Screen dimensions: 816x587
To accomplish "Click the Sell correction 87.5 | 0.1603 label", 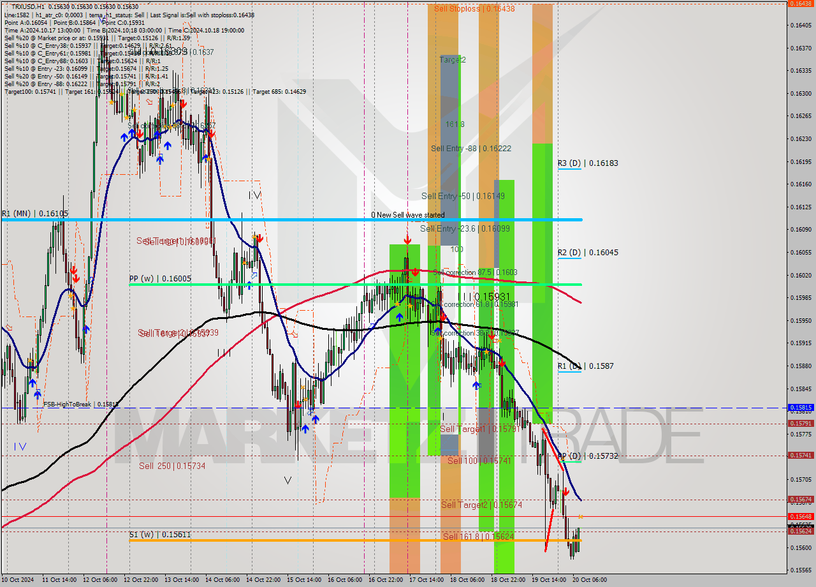I will 475,272.
